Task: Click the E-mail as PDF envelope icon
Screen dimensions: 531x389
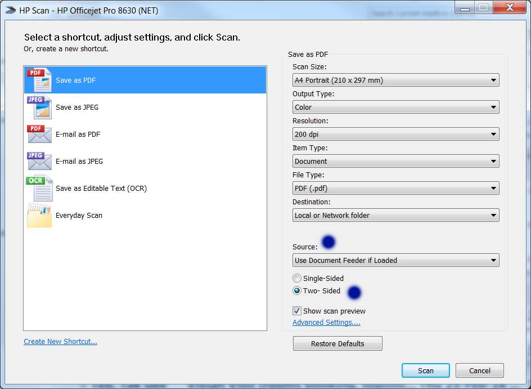Action: (x=38, y=134)
